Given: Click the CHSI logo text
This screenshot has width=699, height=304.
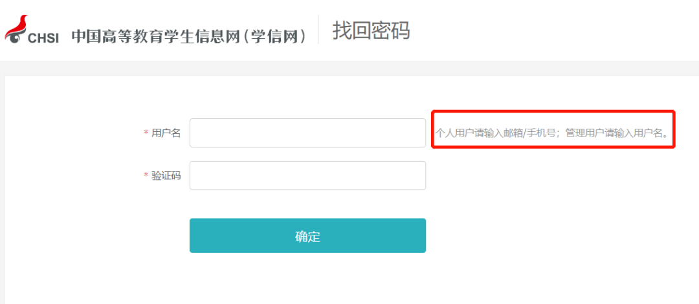Looking at the screenshot, I should pos(43,38).
